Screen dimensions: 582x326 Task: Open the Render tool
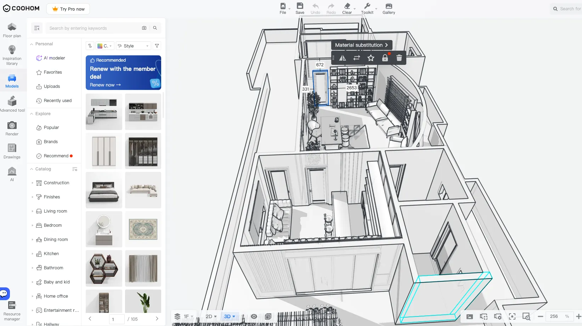[12, 128]
